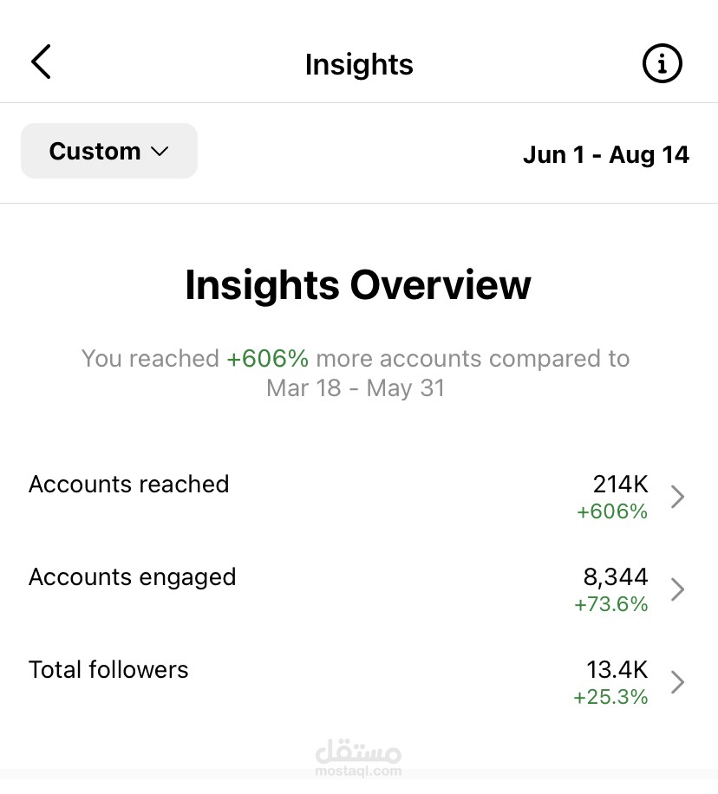Click the Insights page title

359,64
